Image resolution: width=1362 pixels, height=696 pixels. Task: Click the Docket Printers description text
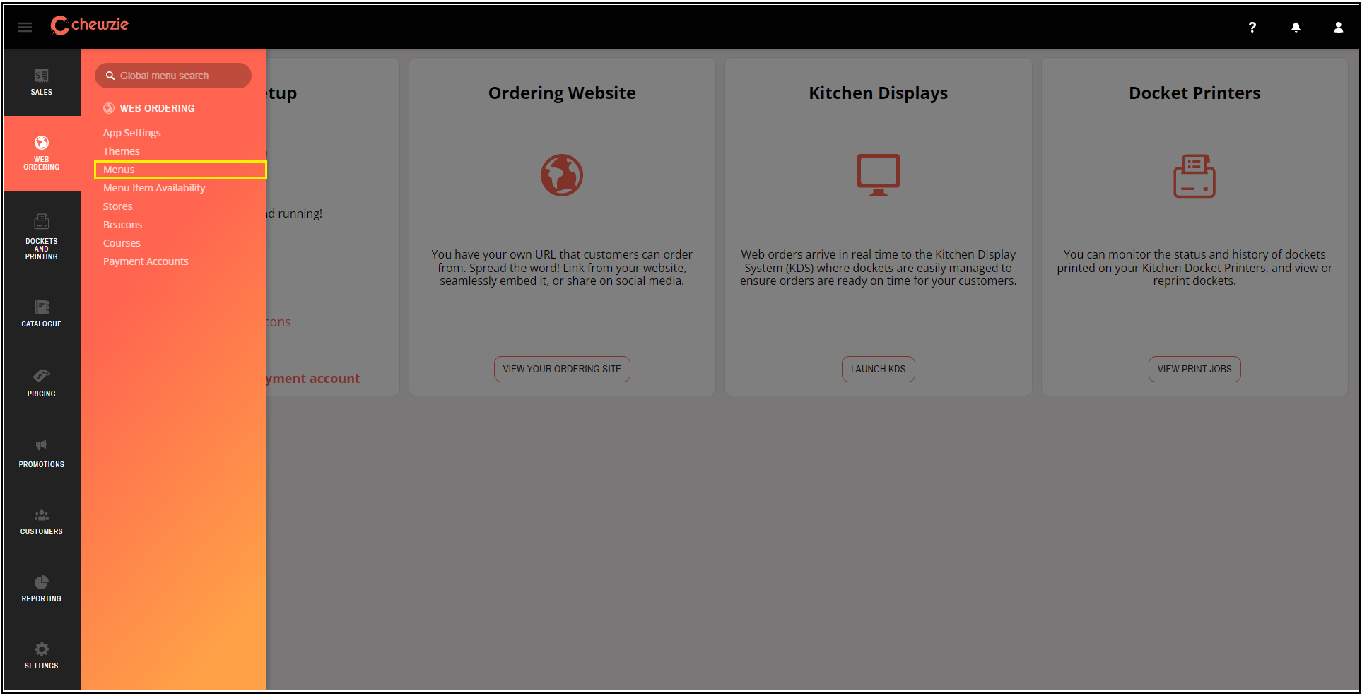[1194, 268]
